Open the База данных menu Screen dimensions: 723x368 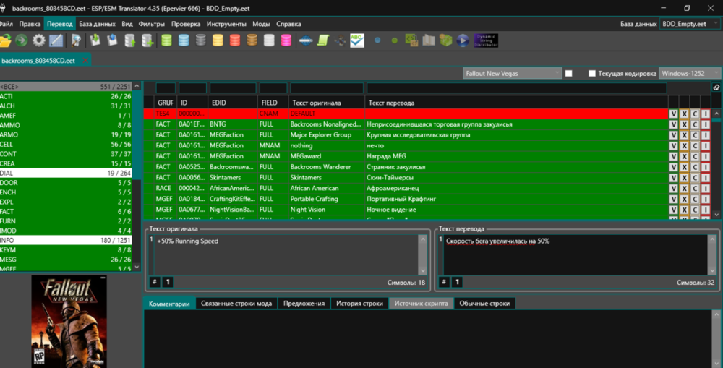98,24
